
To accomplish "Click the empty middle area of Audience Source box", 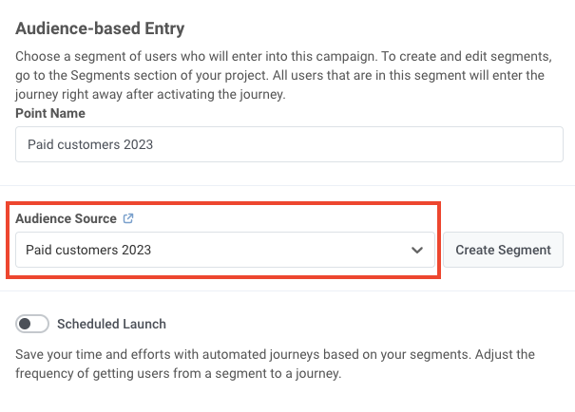I will 285,251.
